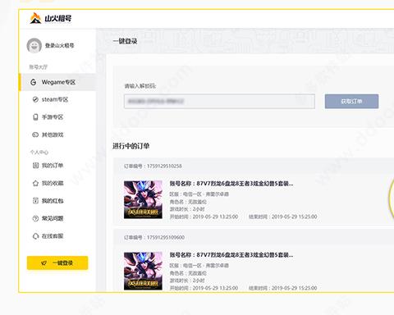
Task: Open the steam专区 section icon
Action: [x=35, y=99]
